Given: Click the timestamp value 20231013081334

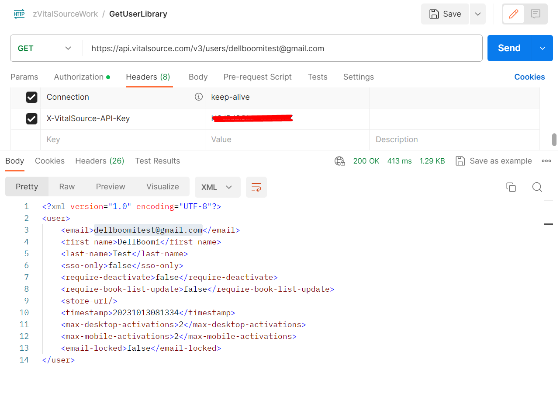Looking at the screenshot, I should point(146,313).
